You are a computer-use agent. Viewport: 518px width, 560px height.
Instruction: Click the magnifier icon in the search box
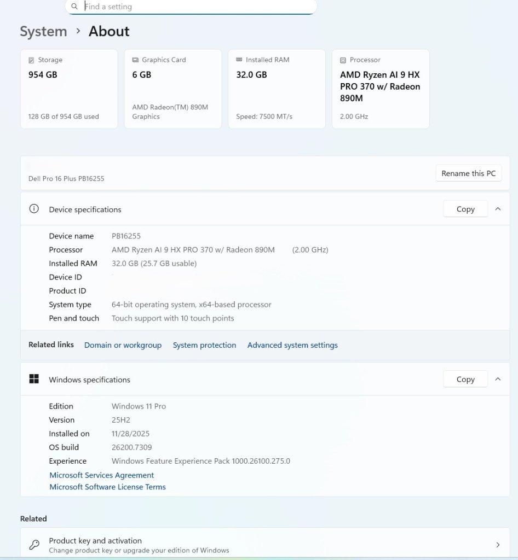(74, 7)
